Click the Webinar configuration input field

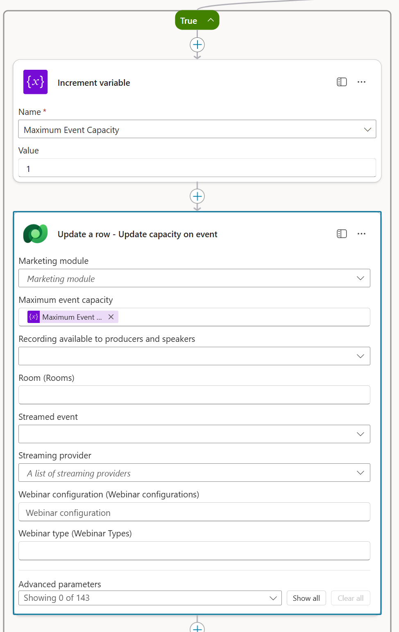(x=194, y=512)
